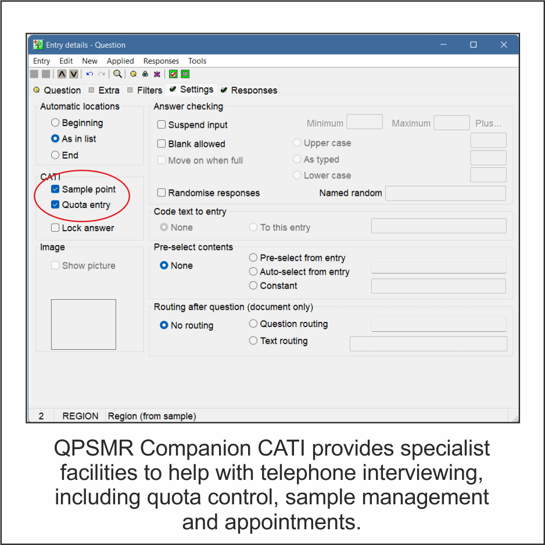This screenshot has height=545, width=545.
Task: Click the empty image preview box
Action: [84, 324]
